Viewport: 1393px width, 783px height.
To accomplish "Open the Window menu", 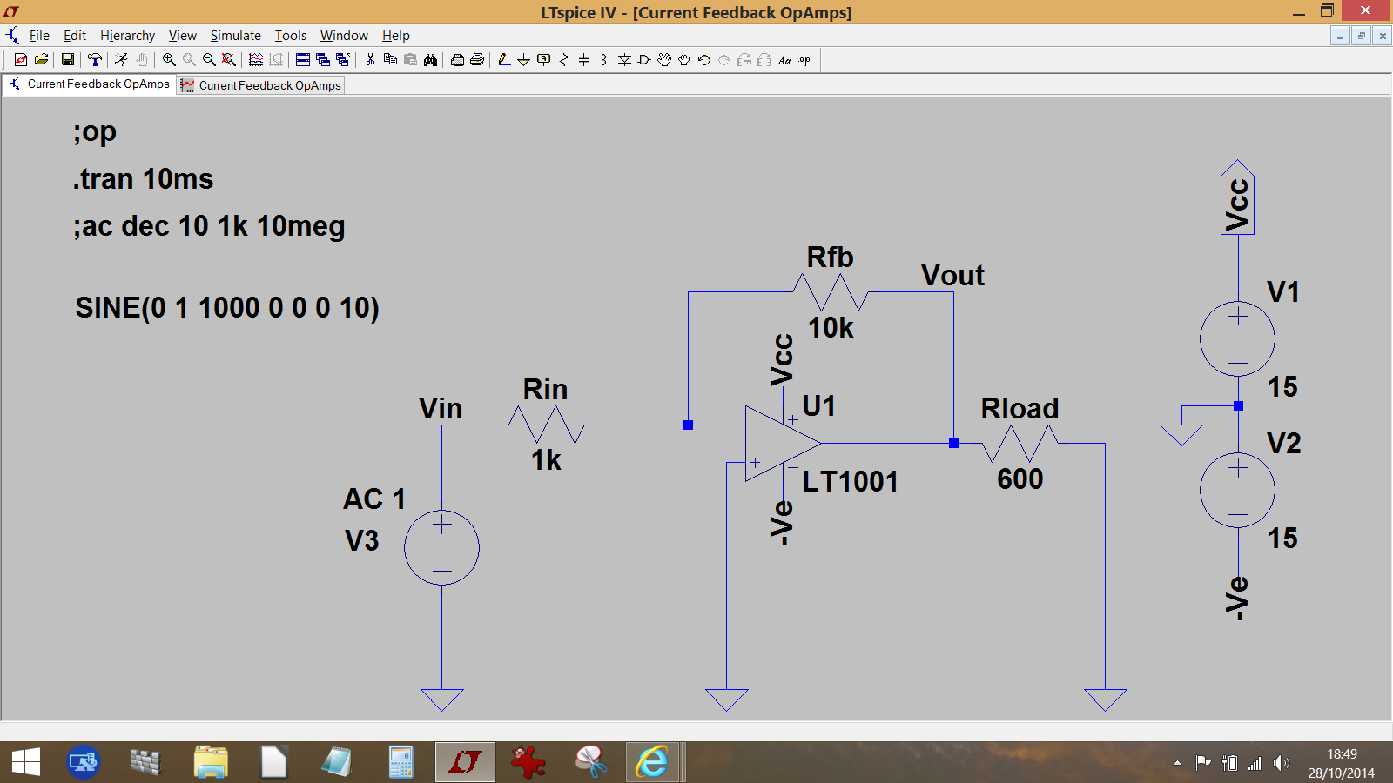I will (344, 36).
